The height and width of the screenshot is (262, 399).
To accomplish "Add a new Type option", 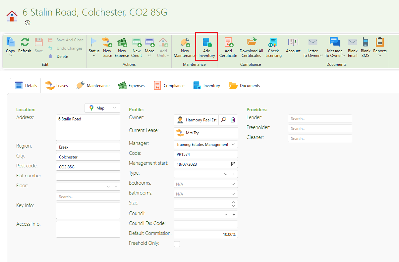I will point(233,174).
